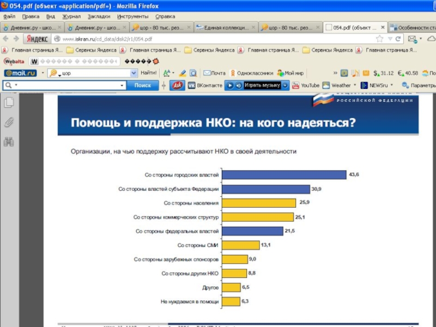Screen dimensions: 436x327
Task: Open Параметры settings on Ask toolbar
Action: (419, 86)
